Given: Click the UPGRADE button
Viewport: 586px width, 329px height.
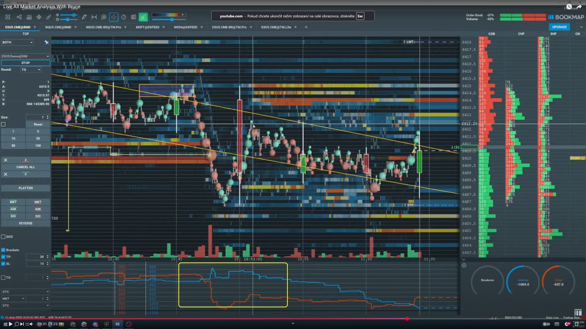Looking at the screenshot, I should click(x=559, y=27).
